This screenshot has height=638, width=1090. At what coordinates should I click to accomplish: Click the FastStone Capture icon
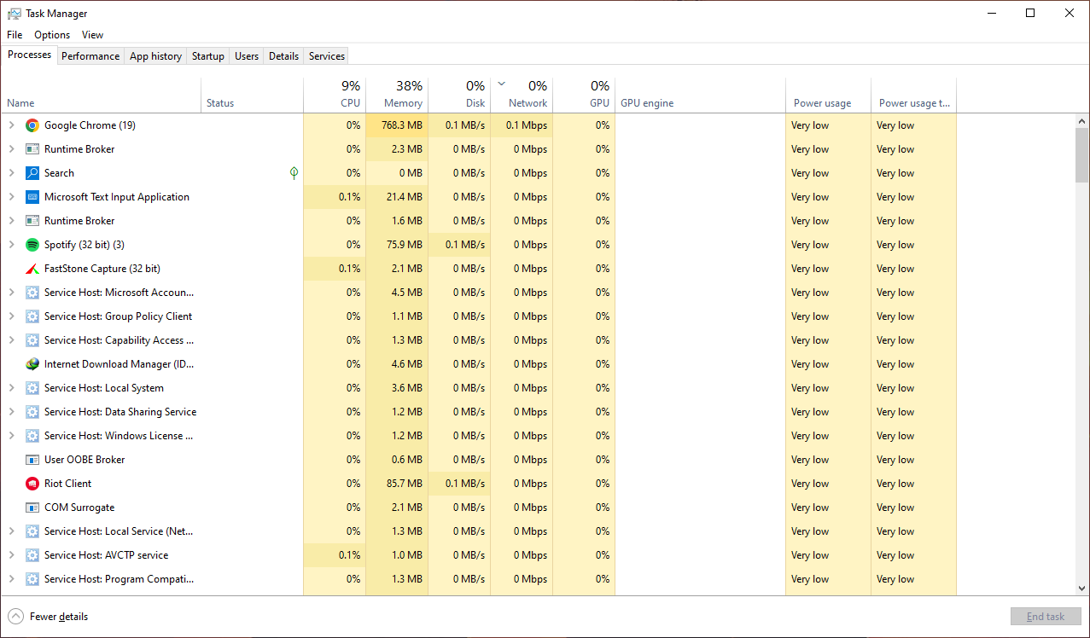tap(32, 268)
